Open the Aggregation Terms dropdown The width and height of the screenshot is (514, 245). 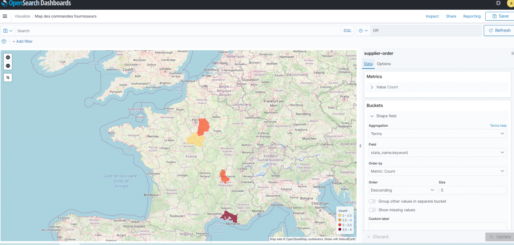(437, 134)
